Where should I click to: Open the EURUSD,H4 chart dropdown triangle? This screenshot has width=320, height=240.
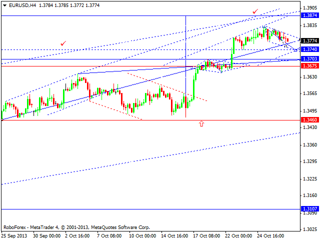click(4, 5)
